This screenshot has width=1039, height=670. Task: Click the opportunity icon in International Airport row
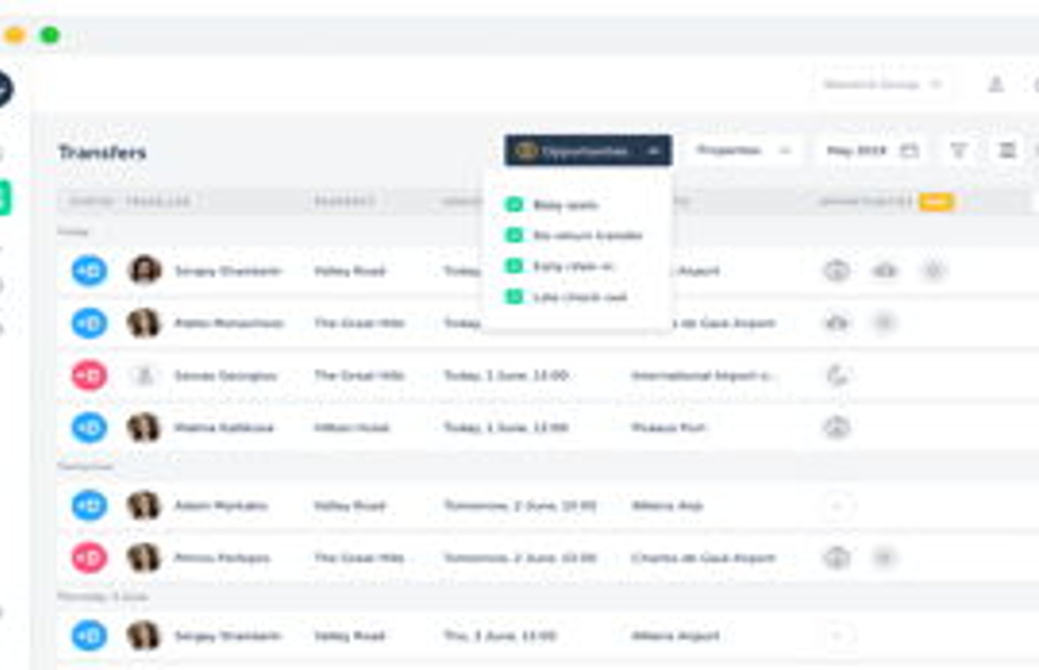[837, 375]
